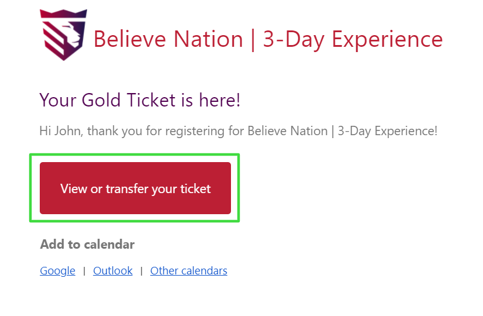
Task: Click 3-Day Experience at the greeting sentence end
Action: click(x=388, y=131)
